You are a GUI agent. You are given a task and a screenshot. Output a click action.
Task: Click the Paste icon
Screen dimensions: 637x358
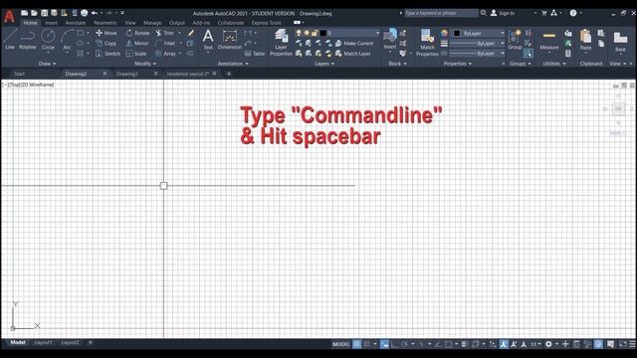coord(585,40)
